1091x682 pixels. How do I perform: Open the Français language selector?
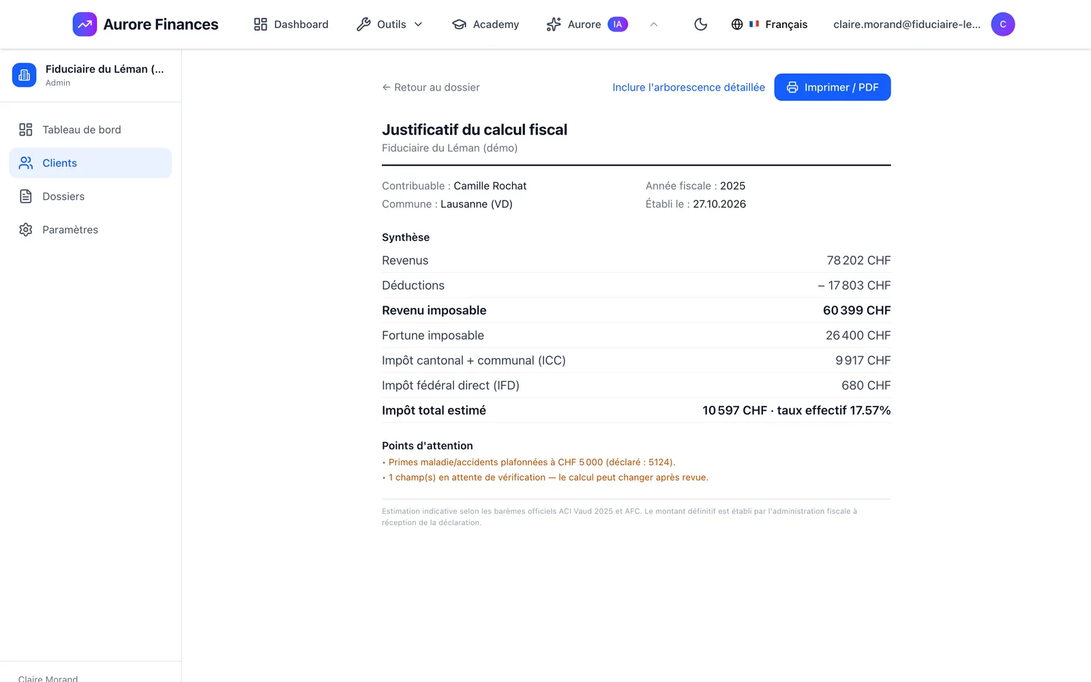click(x=769, y=25)
